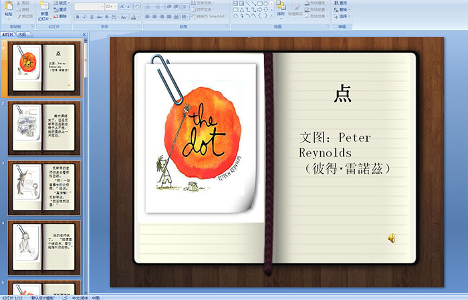Click the Decrease Indent icon
This screenshot has width=468, height=300.
point(169,7)
